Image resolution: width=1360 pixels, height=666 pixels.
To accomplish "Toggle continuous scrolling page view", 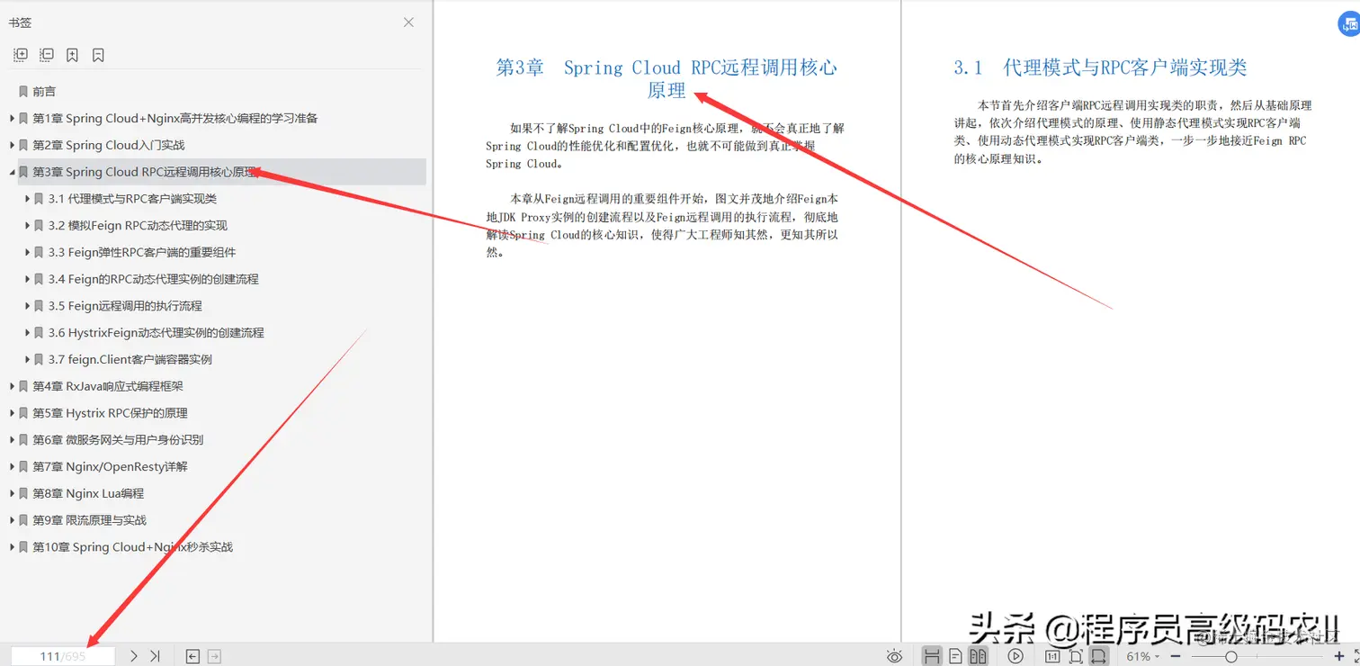I will [x=933, y=655].
